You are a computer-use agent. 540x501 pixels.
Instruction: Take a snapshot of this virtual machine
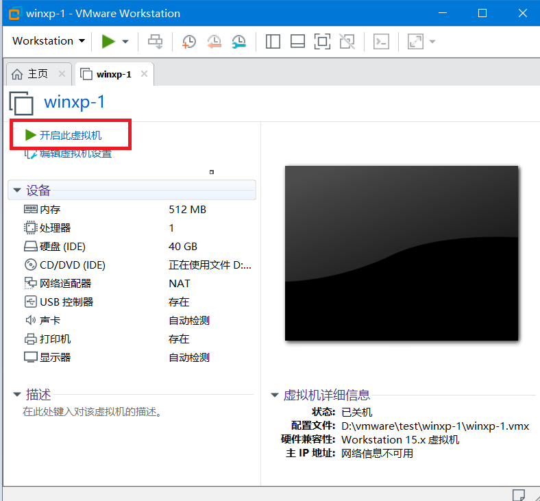(x=189, y=42)
